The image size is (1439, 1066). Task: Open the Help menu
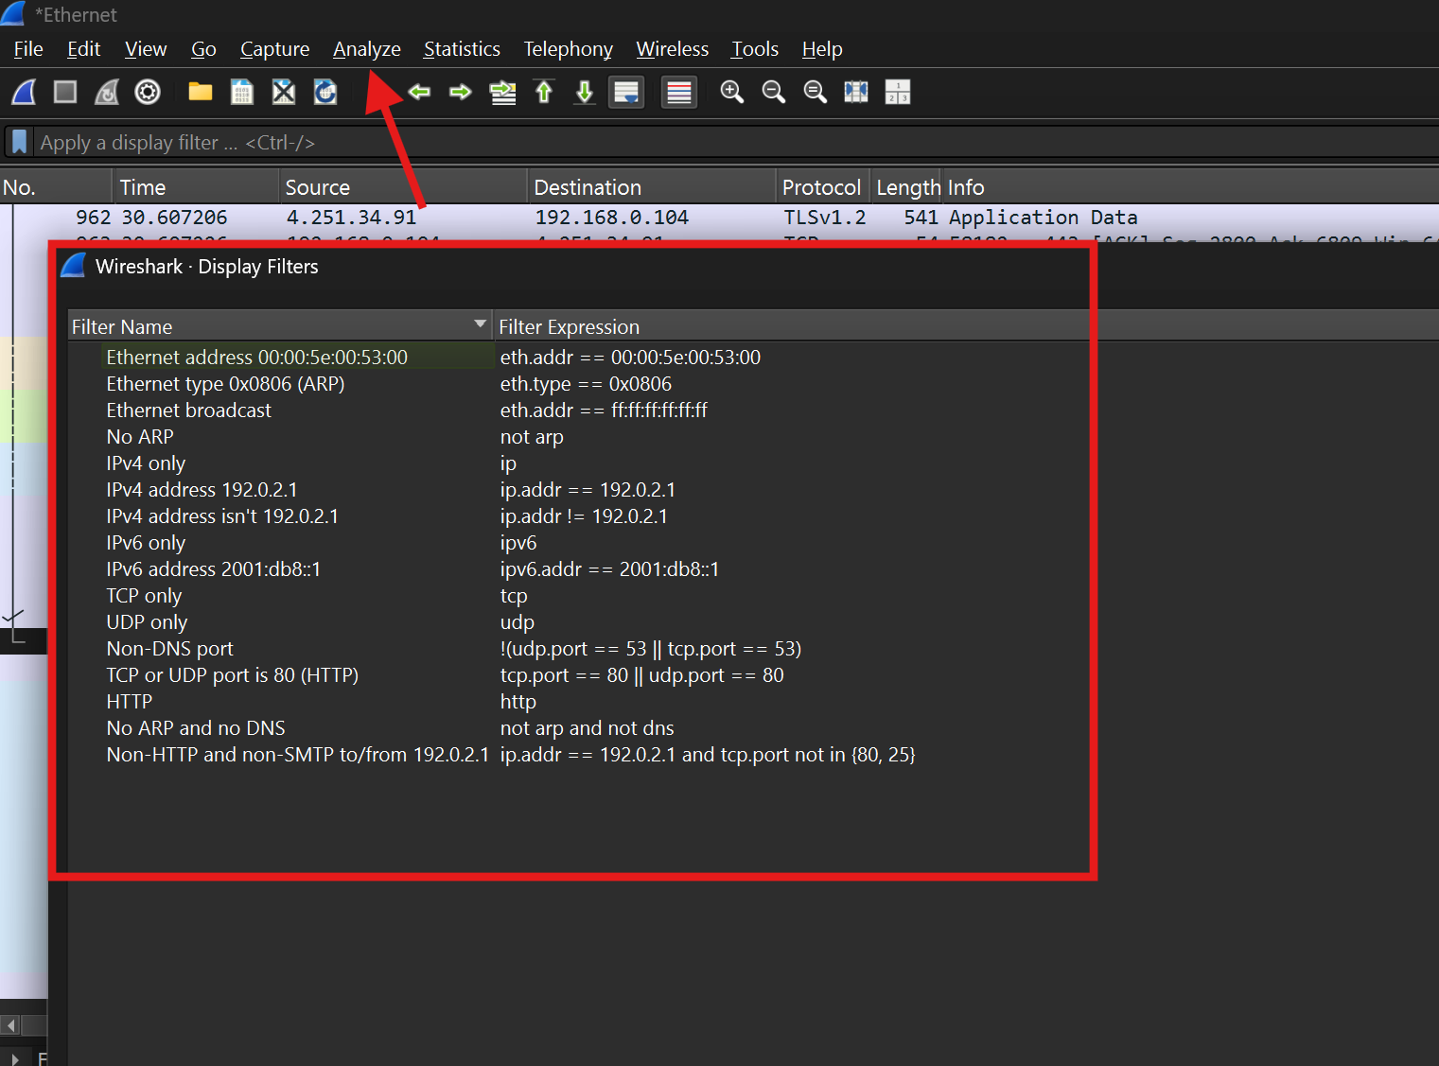[x=822, y=49]
